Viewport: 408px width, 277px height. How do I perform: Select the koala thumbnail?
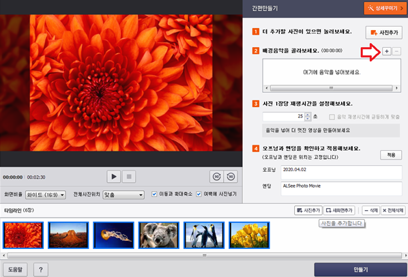click(159, 235)
